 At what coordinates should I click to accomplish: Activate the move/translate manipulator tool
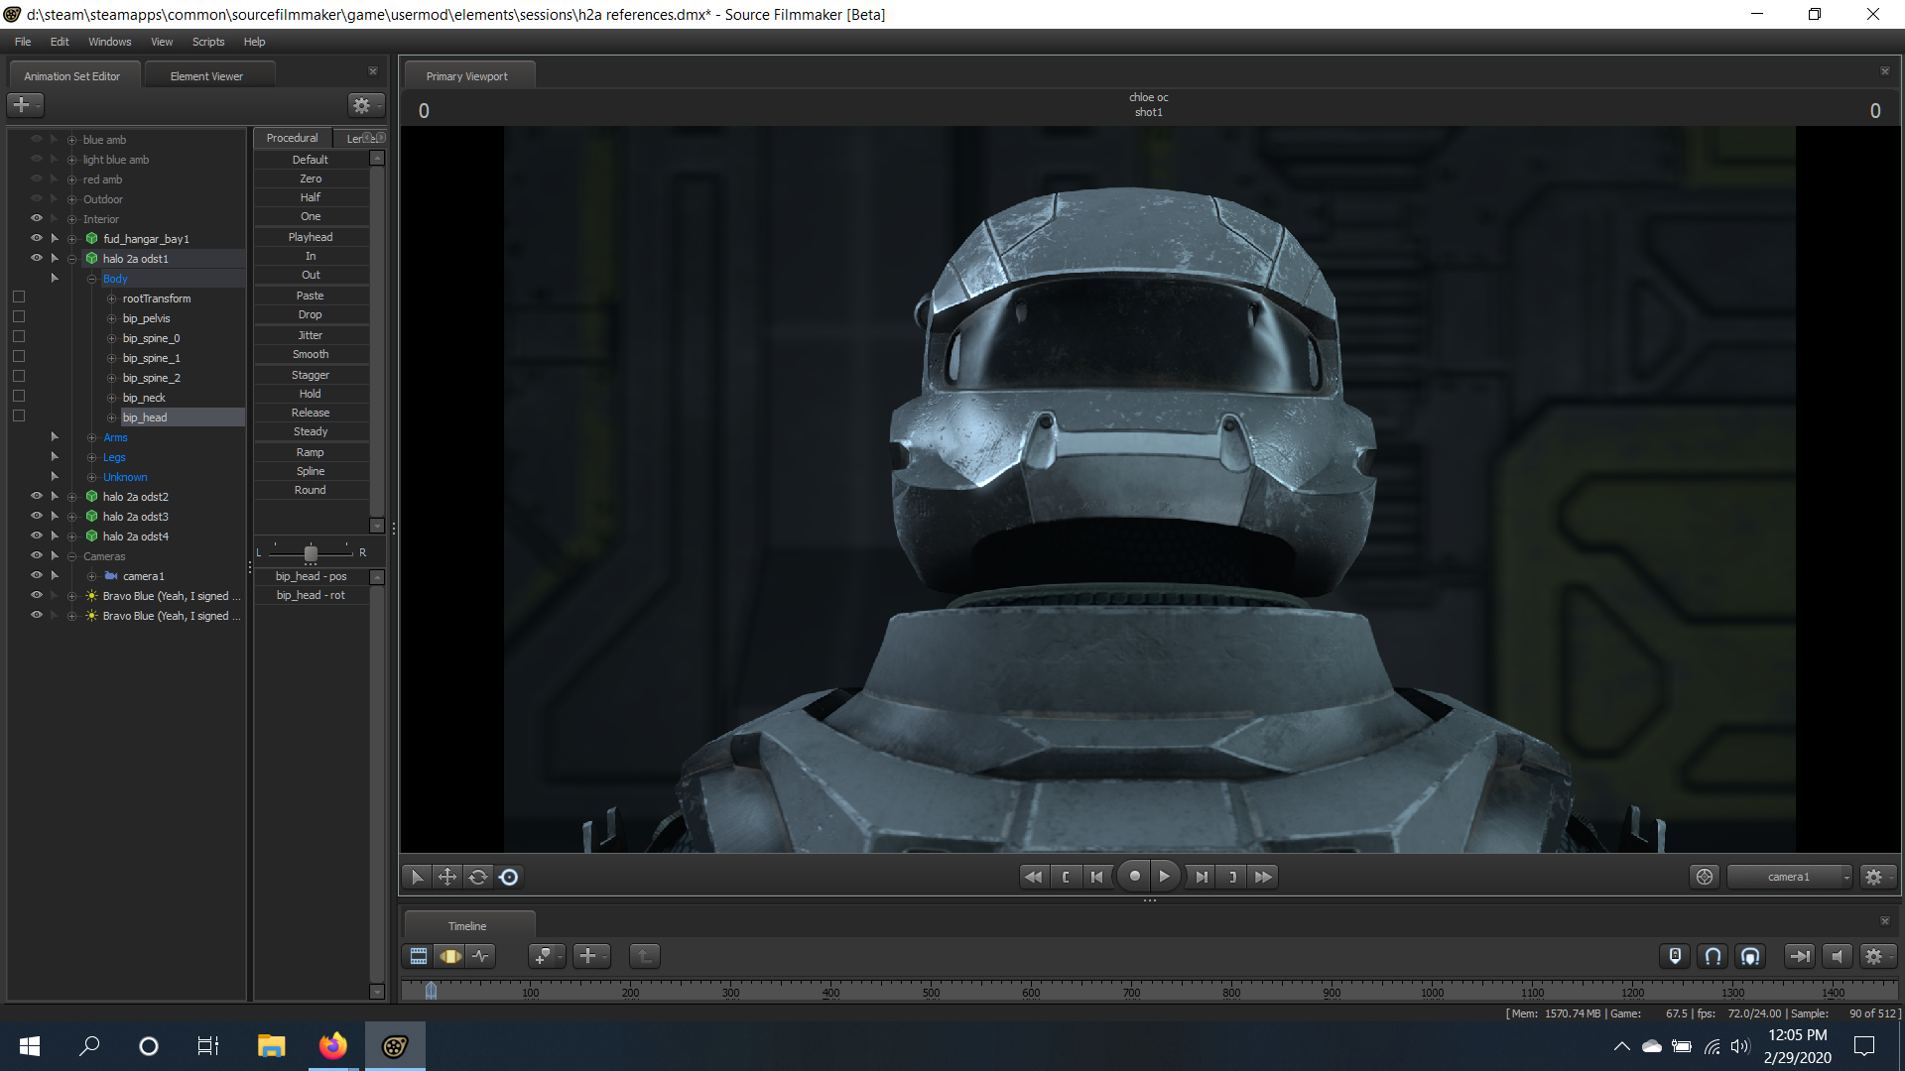(447, 877)
